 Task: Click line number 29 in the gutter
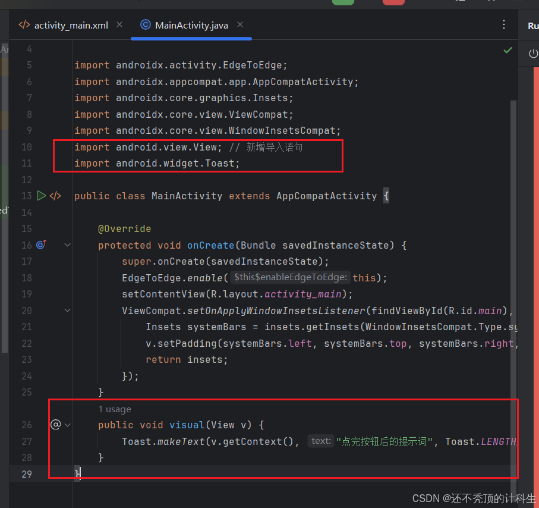pyautogui.click(x=27, y=474)
